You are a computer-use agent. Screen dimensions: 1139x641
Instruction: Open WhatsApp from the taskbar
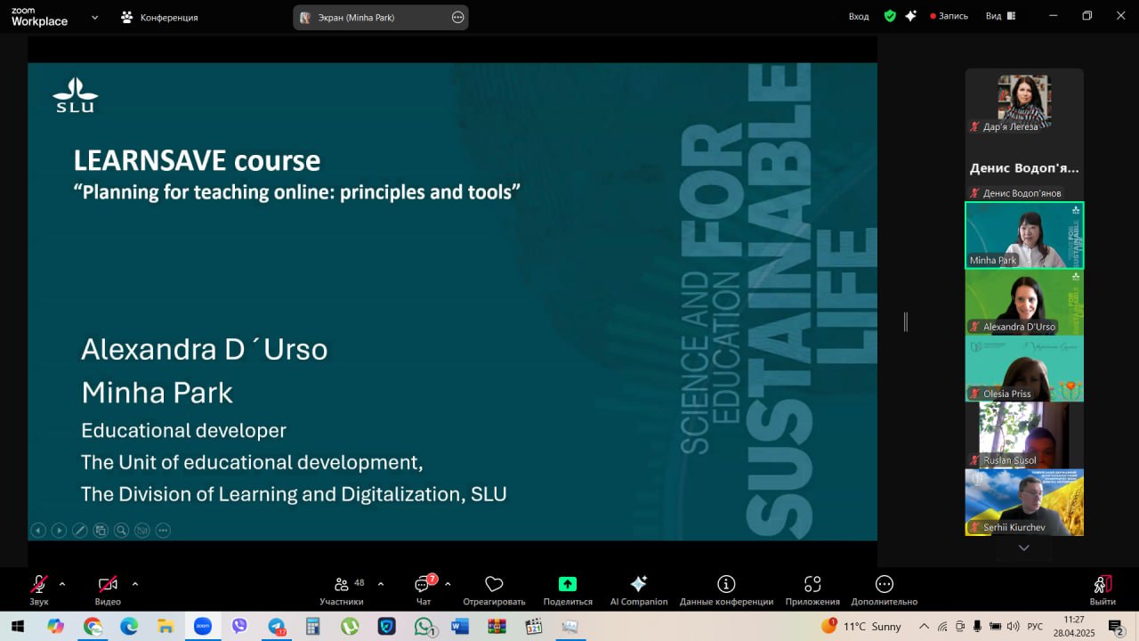(424, 626)
